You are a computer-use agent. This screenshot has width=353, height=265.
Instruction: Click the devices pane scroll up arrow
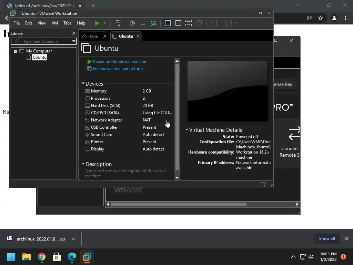click(x=177, y=61)
